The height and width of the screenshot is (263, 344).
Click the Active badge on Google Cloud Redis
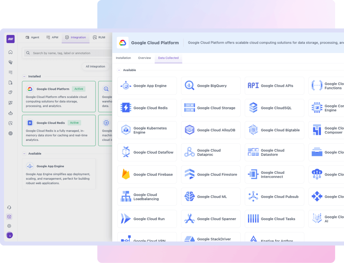pyautogui.click(x=74, y=123)
